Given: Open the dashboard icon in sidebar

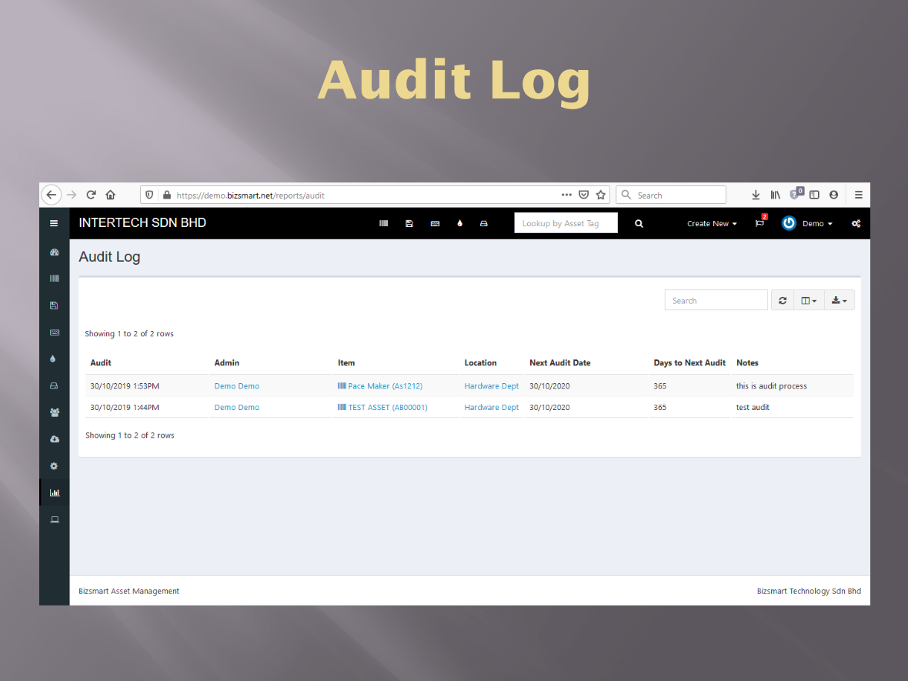Looking at the screenshot, I should pos(54,252).
